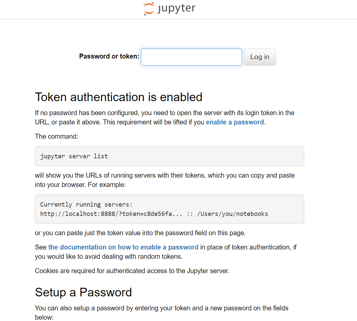The image size is (357, 321).
Task: Click 'The command:' text line
Action: (57, 136)
